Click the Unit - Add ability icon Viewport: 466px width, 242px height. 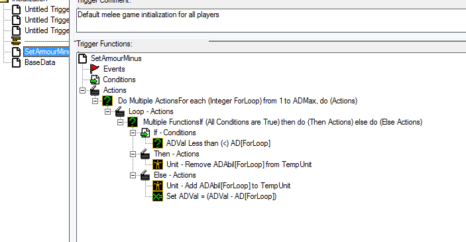tap(158, 186)
